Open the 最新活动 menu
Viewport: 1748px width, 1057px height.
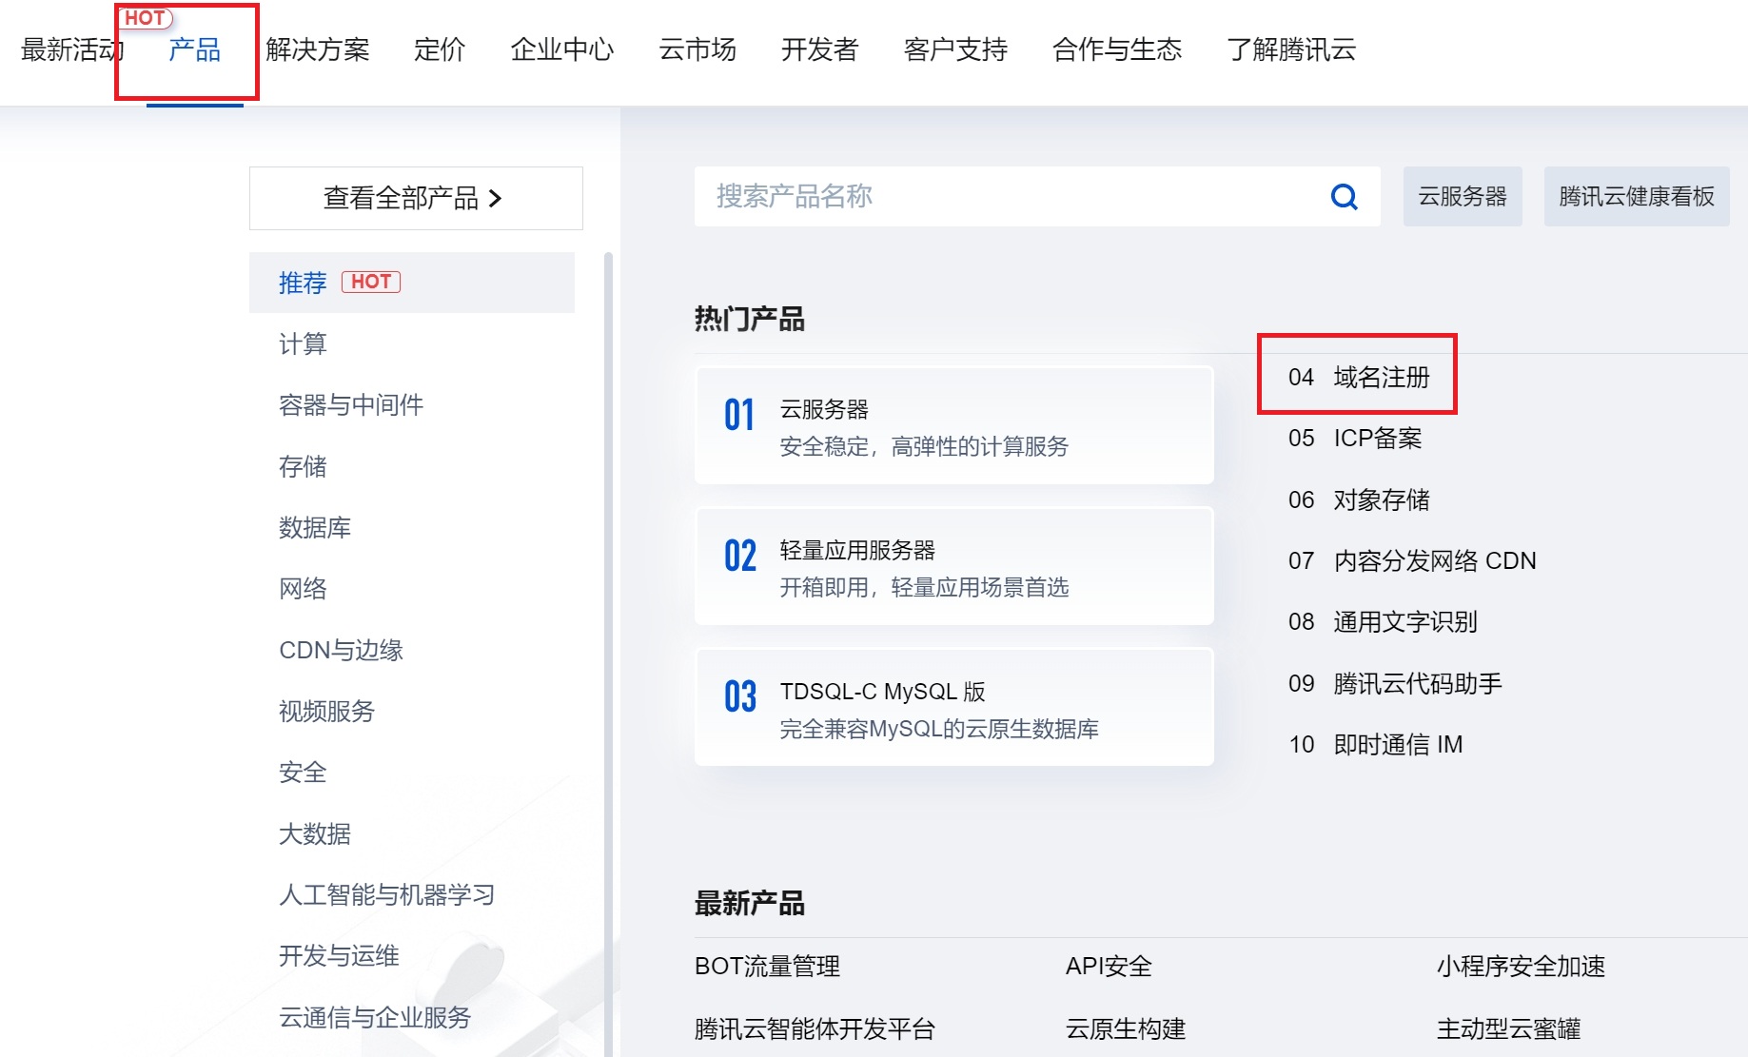pos(72,49)
